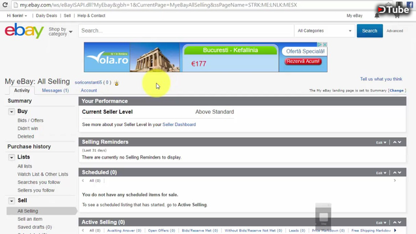Click the AdChoices icon on the banner
416x234 pixels.
(320, 45)
